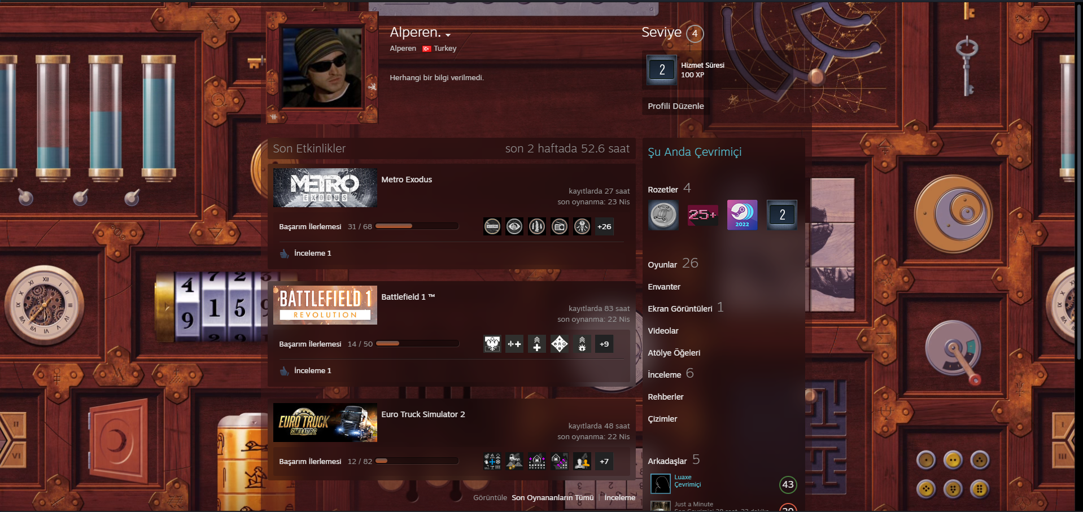The width and height of the screenshot is (1083, 512).
Task: Open the Rozetler heading link
Action: (x=663, y=190)
